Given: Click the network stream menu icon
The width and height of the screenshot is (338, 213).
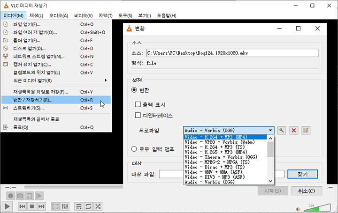Looking at the screenshot, I should tap(6, 56).
